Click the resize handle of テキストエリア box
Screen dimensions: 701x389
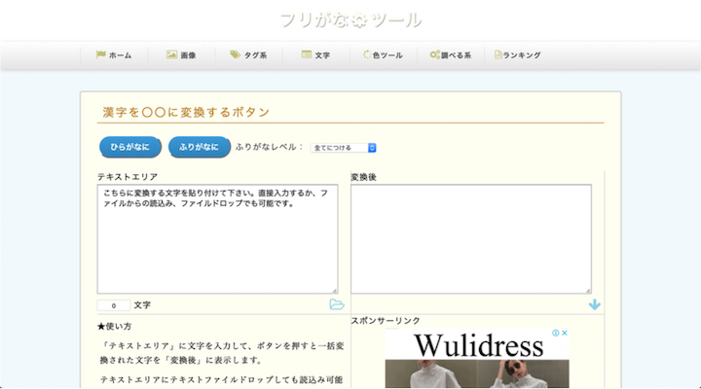334,290
